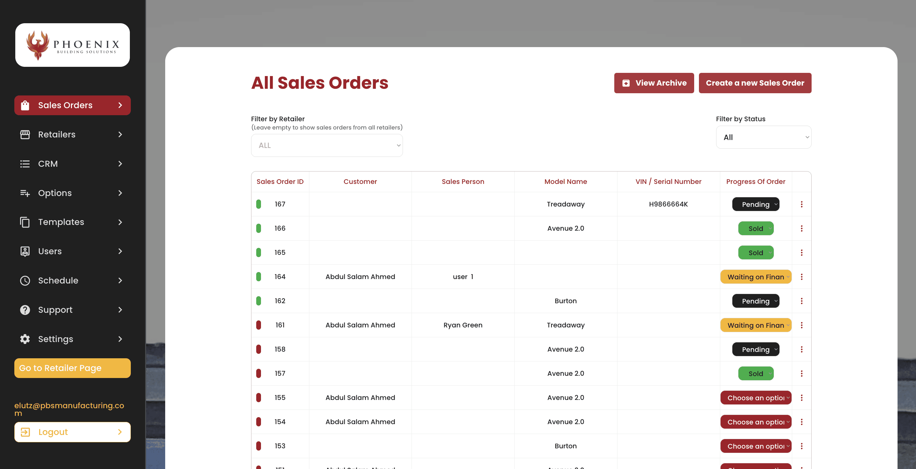The image size is (916, 469).
Task: Click the Phoenix Building Solutions logo
Action: [72, 45]
